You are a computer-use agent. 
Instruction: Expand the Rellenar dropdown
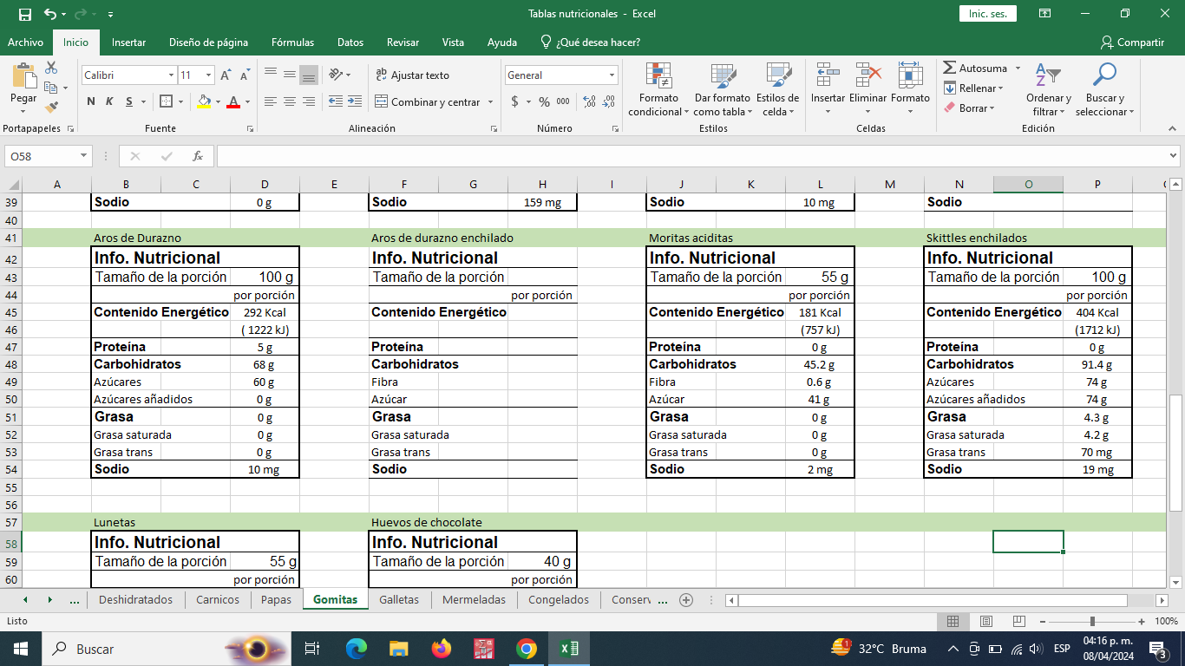click(1001, 88)
